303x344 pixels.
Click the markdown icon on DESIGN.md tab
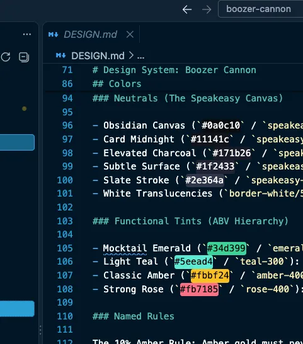click(54, 35)
